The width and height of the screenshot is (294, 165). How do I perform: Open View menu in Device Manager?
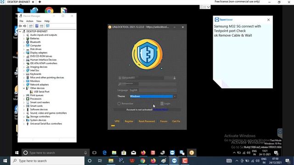point(39,21)
